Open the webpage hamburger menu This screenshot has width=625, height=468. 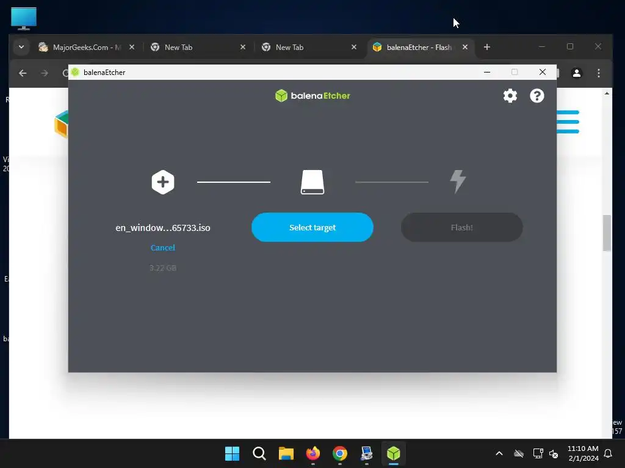coord(568,122)
